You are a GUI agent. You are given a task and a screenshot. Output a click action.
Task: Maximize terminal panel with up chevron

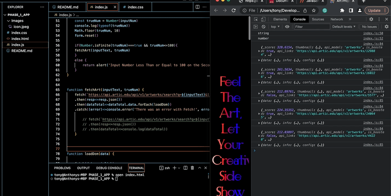click(x=199, y=168)
